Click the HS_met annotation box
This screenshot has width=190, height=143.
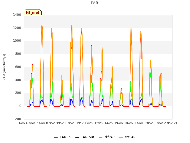pyautogui.click(x=33, y=13)
